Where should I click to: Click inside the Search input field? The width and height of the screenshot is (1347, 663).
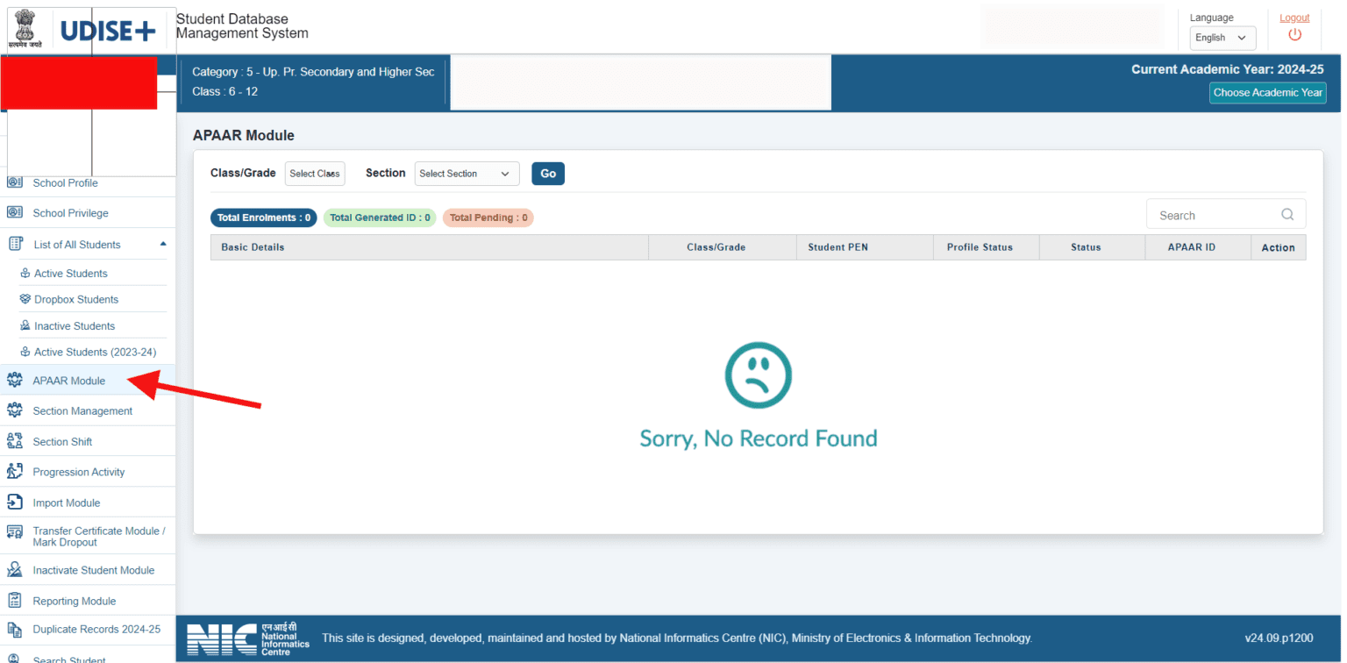[1210, 215]
